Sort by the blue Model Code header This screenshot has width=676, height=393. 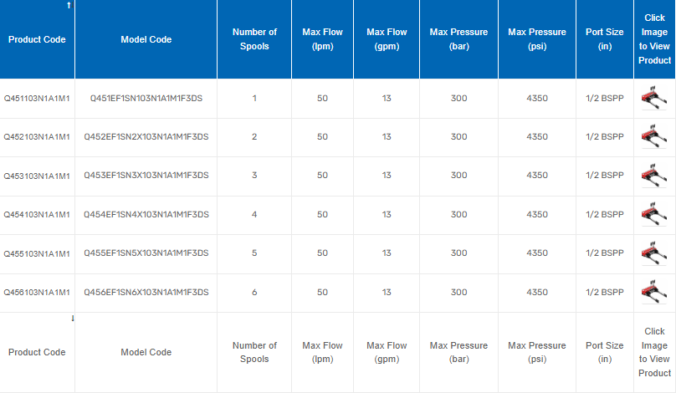coord(146,39)
